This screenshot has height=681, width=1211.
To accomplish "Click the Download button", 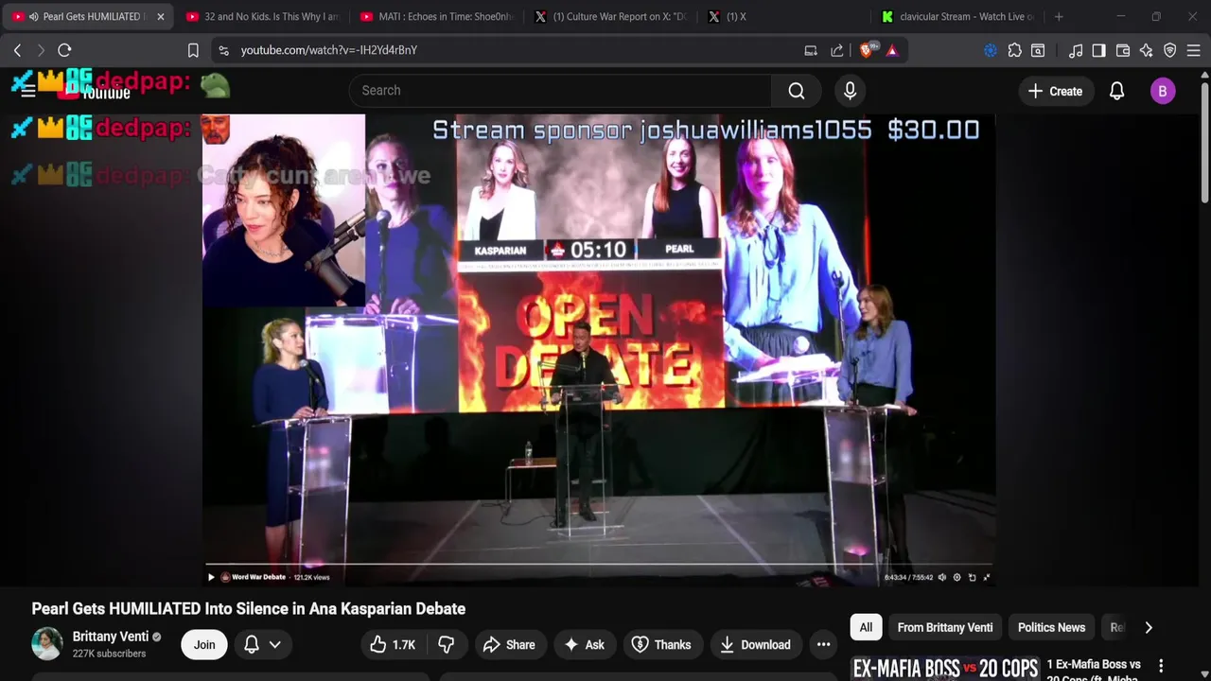I will click(755, 644).
